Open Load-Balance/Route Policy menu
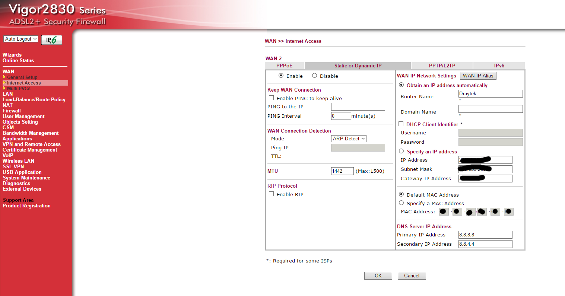 (34, 99)
